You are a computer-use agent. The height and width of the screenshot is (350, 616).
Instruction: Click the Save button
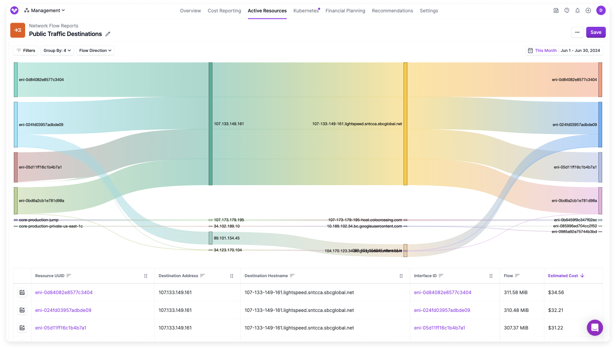(596, 32)
